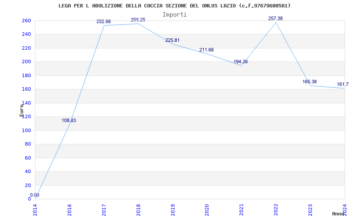Click the 100 y-axis tick label
The width and height of the screenshot is (349, 218).
26,130
